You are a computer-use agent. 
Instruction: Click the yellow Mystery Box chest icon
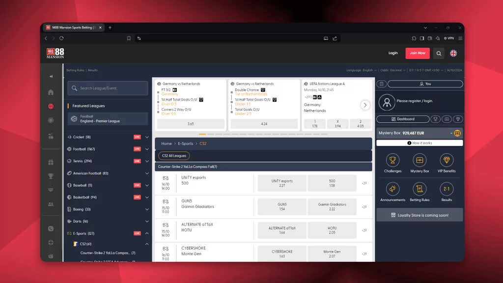pos(457,133)
